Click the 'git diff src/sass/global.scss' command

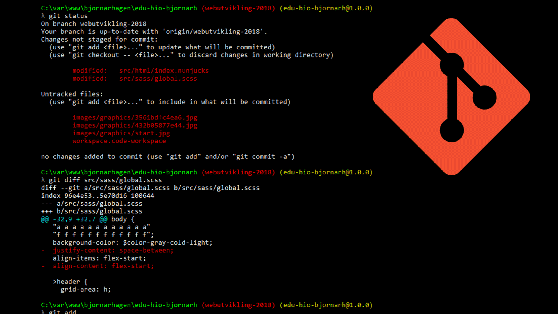click(105, 180)
